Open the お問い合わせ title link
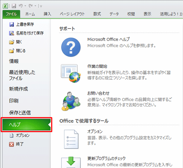 (x=98, y=93)
